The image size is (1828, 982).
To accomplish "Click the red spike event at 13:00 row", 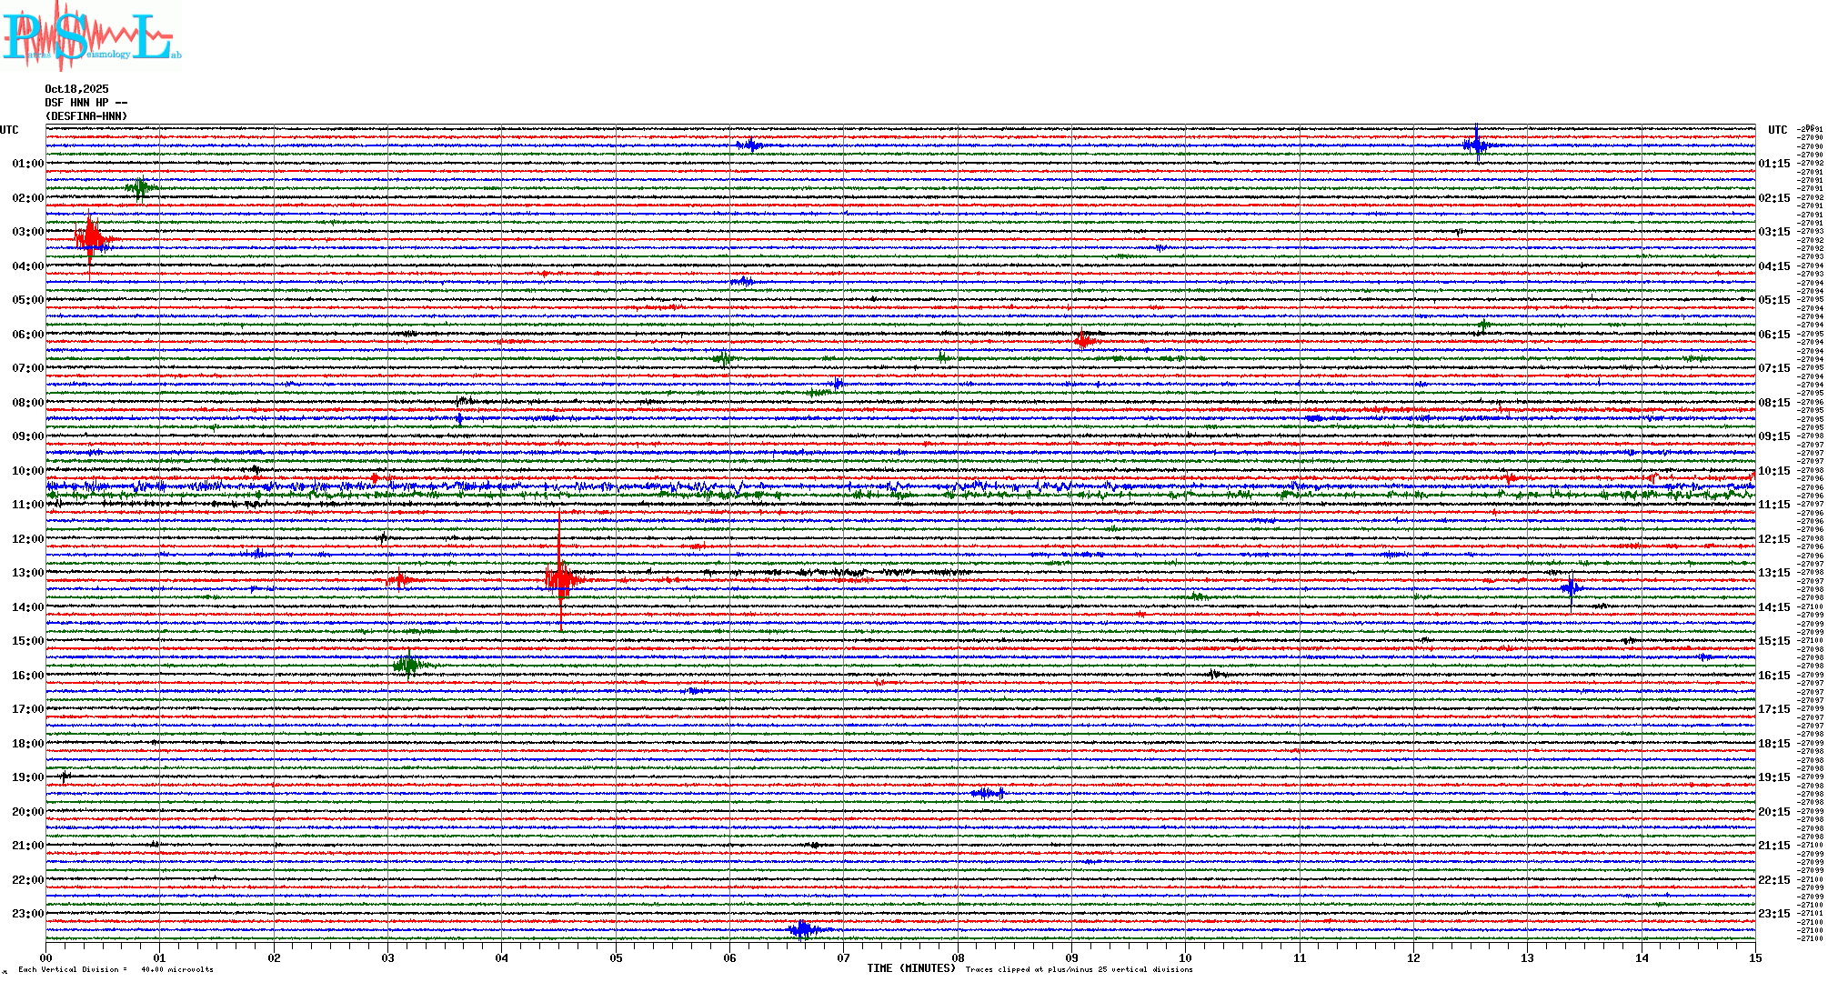I will pos(560,578).
